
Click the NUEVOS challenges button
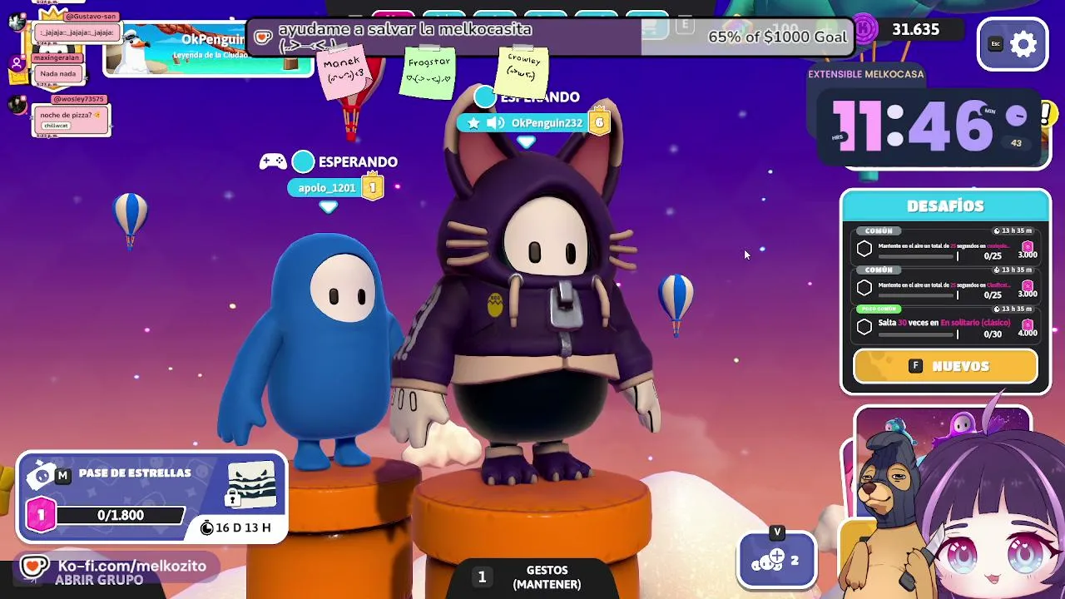(x=945, y=366)
